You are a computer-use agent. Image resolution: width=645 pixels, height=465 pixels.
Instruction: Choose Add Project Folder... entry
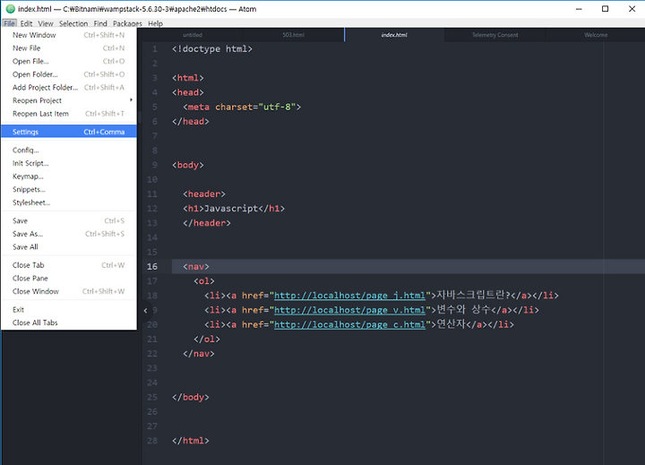(69, 88)
